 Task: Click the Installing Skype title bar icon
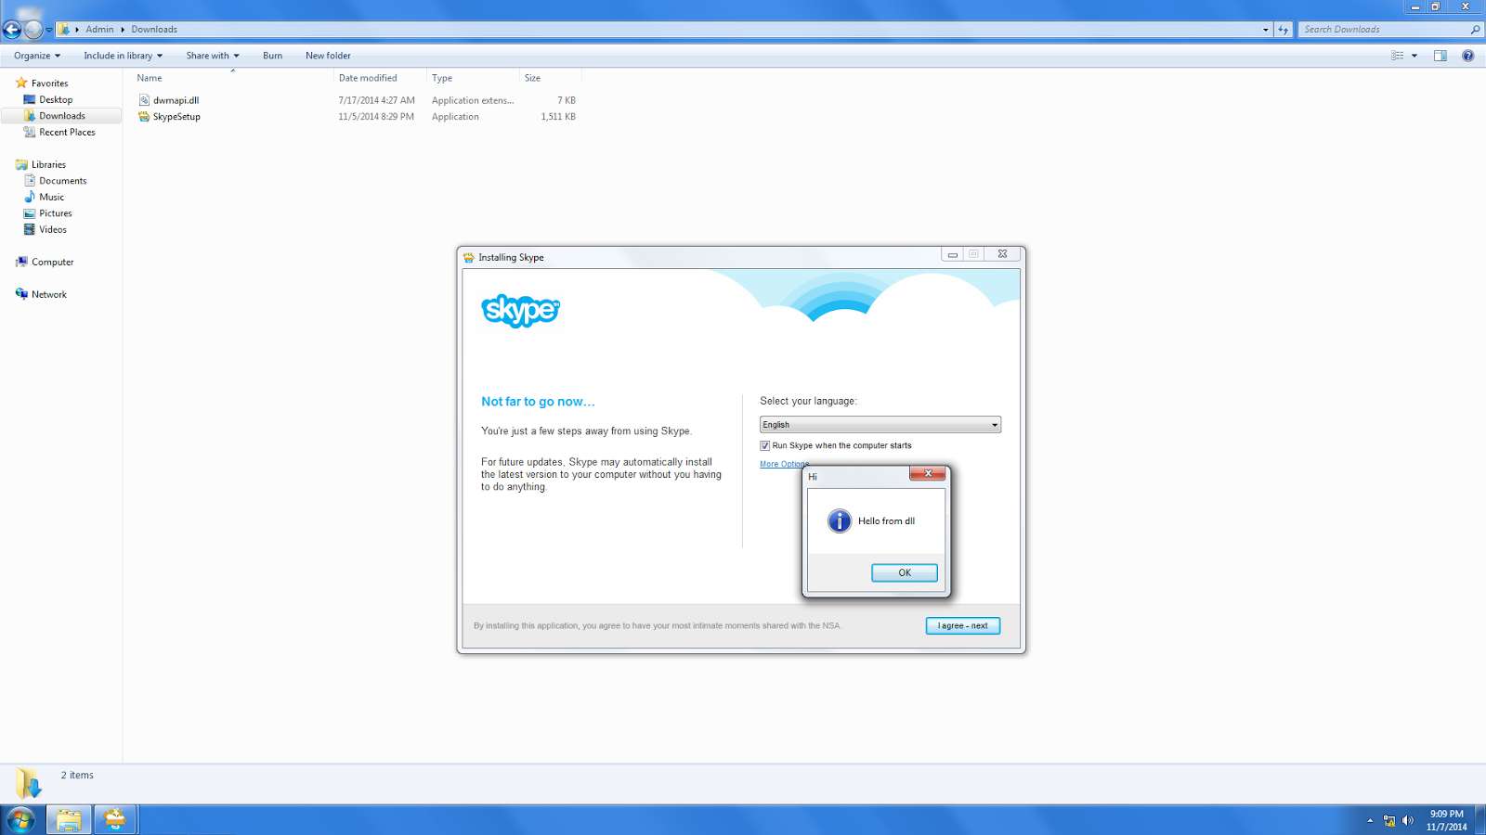tap(468, 257)
